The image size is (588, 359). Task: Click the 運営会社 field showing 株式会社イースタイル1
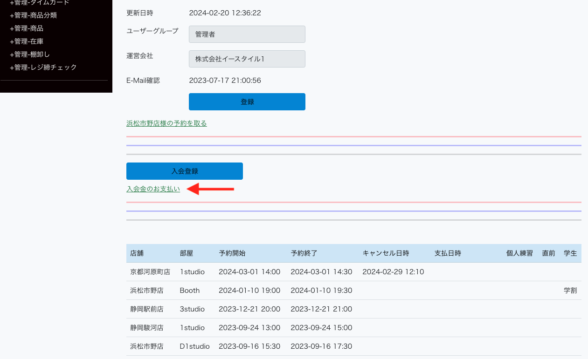pyautogui.click(x=247, y=59)
